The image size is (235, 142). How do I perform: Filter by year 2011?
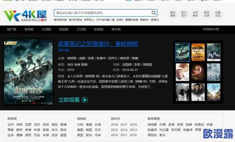coord(124,135)
